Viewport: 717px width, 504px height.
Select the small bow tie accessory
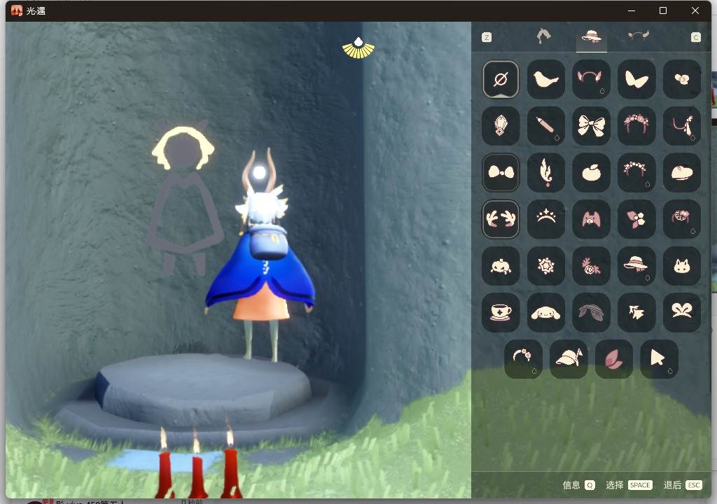click(501, 172)
